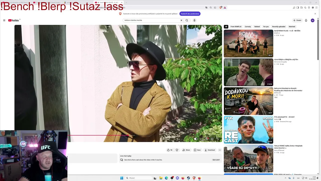Open File Explorer from the taskbar
Viewport: 321px width, 181px height.
point(161,178)
